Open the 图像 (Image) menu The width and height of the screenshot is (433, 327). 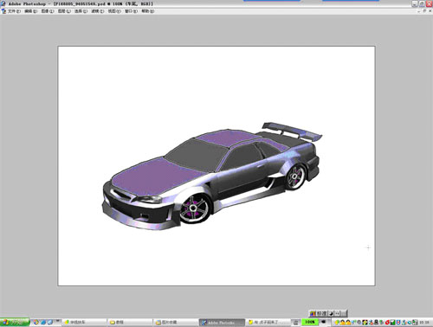[x=48, y=11]
